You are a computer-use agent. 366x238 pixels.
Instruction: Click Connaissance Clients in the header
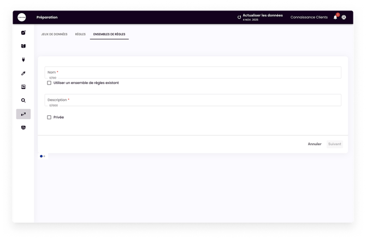(309, 17)
